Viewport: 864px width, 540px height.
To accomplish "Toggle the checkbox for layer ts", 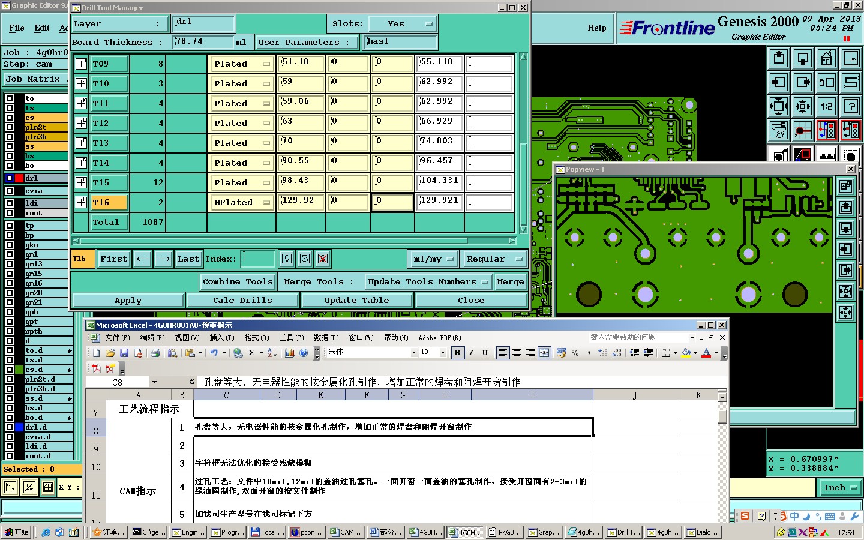I will click(10, 108).
